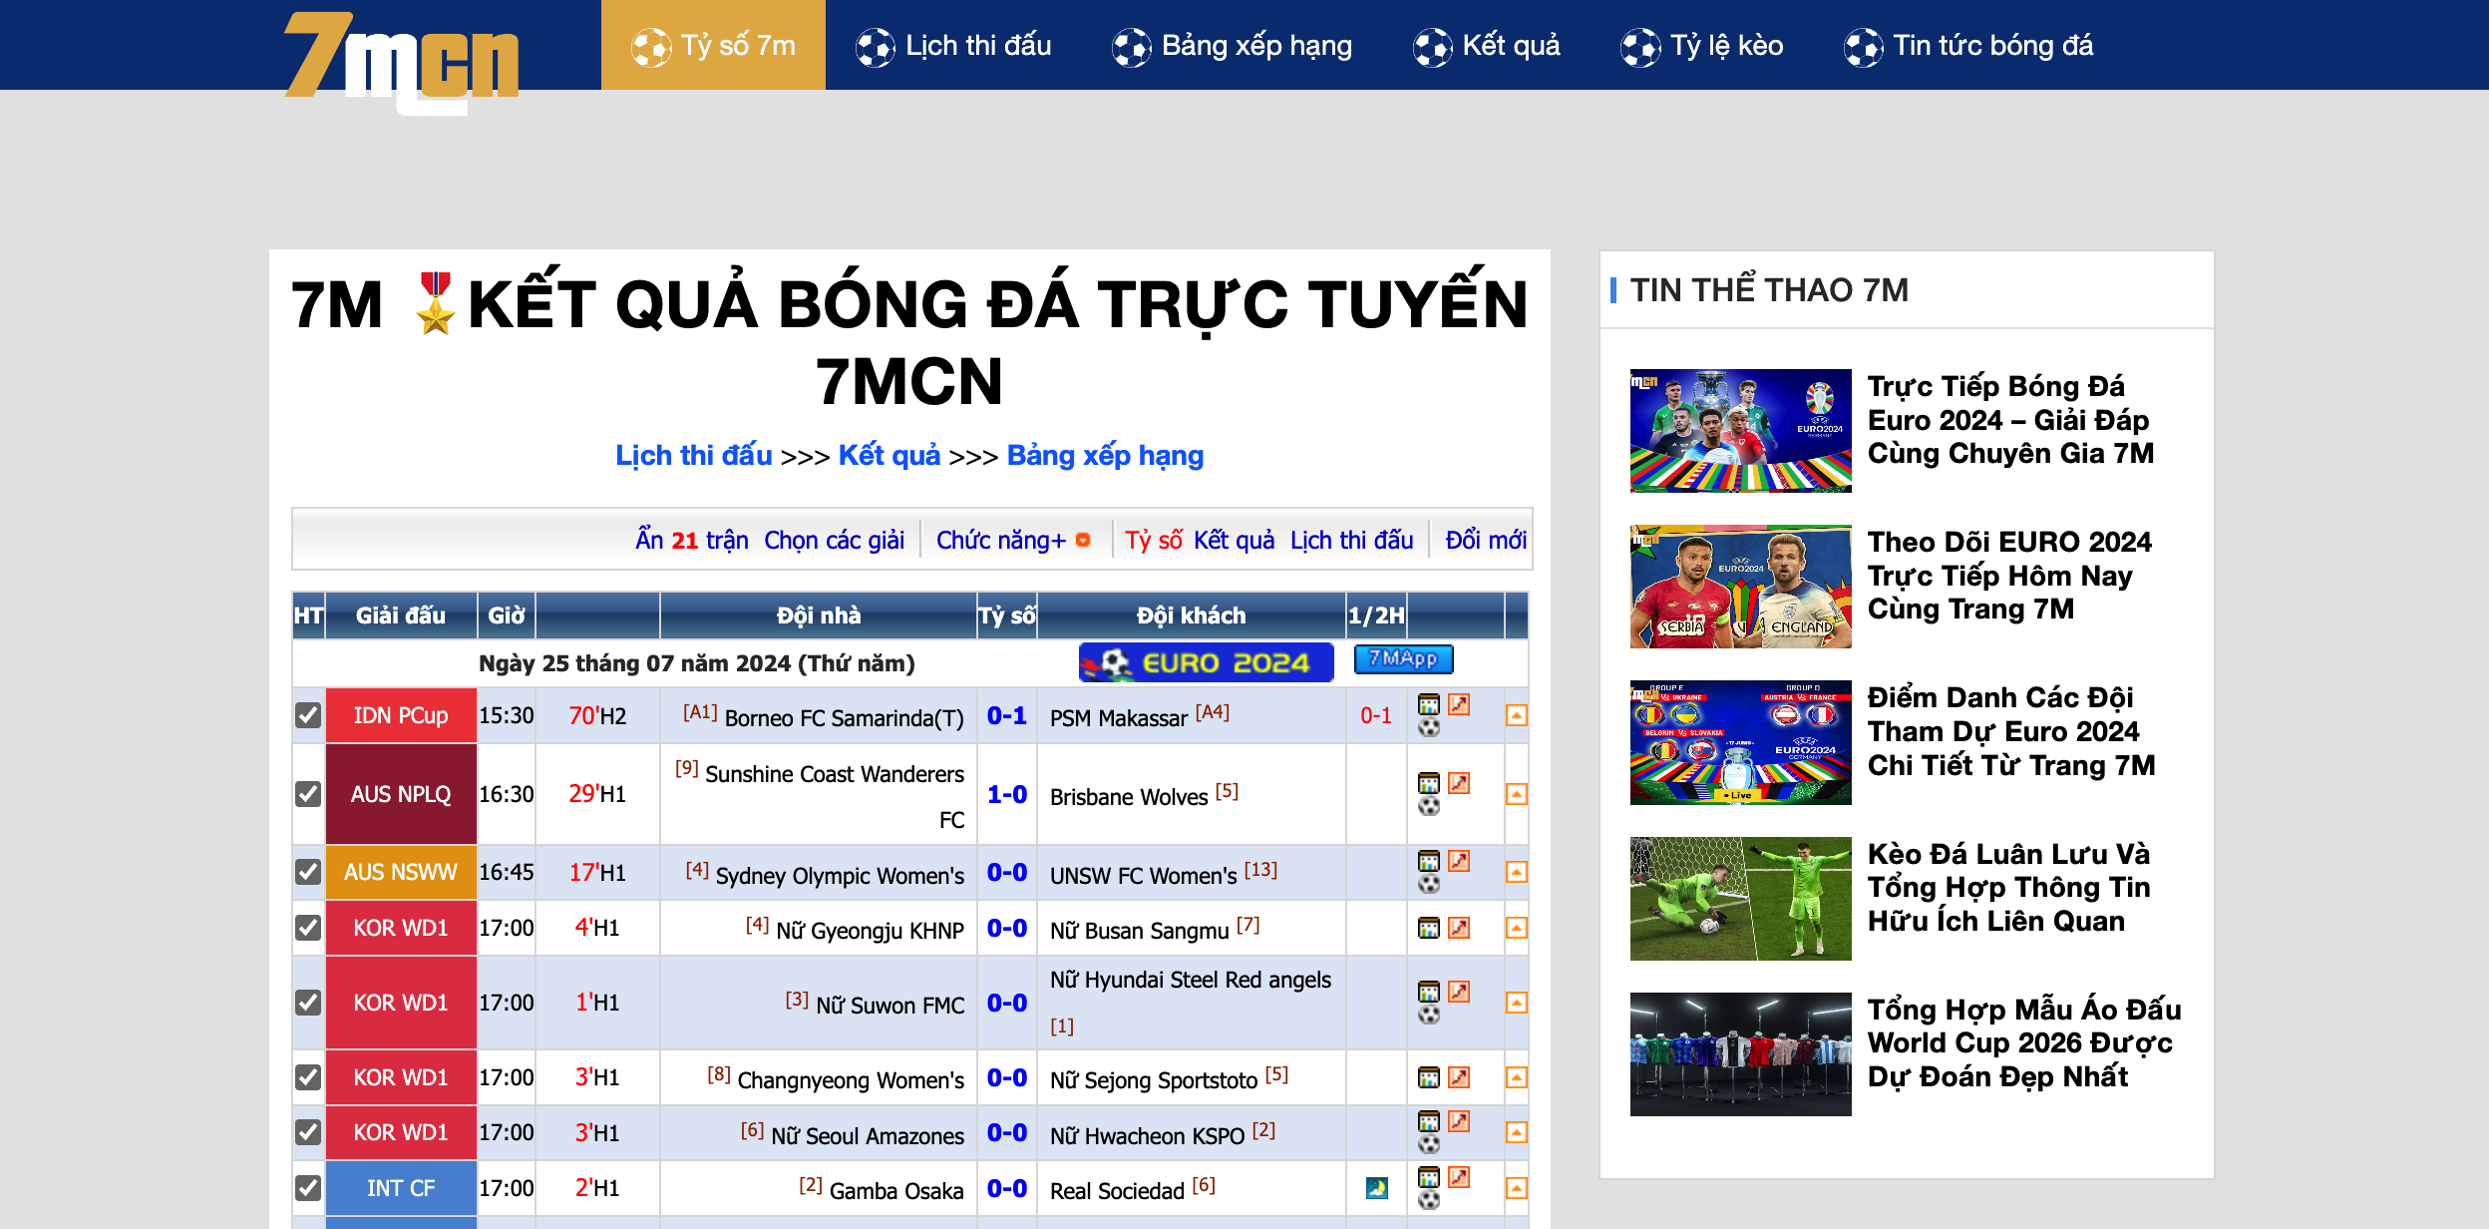Open the Chọn các giải league selector
Screen dimensions: 2489x1229
click(x=834, y=540)
